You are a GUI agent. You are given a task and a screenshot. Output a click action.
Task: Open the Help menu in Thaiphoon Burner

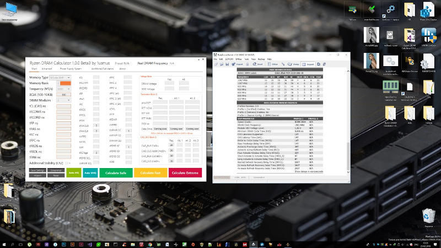(x=270, y=60)
